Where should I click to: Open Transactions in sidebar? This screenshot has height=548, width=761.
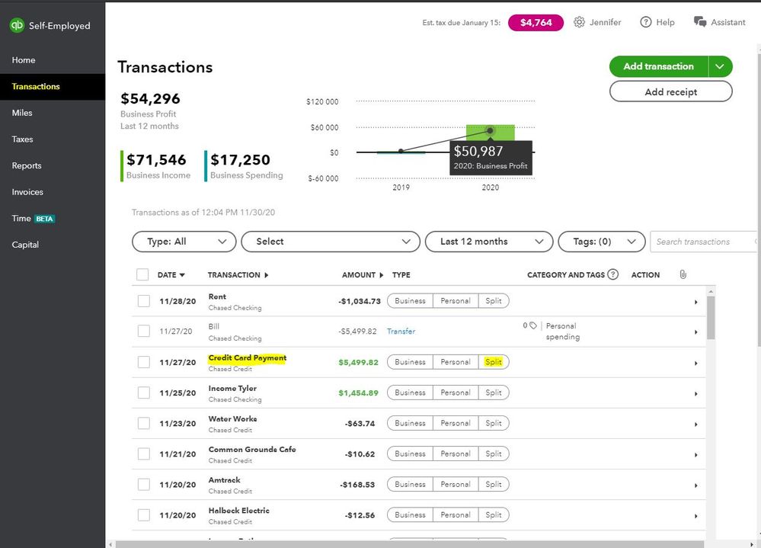[53, 86]
